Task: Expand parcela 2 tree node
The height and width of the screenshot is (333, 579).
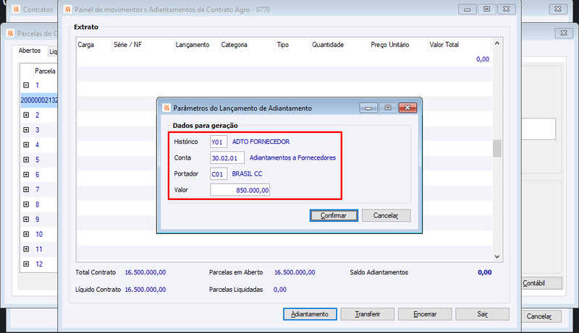Action: pyautogui.click(x=26, y=115)
